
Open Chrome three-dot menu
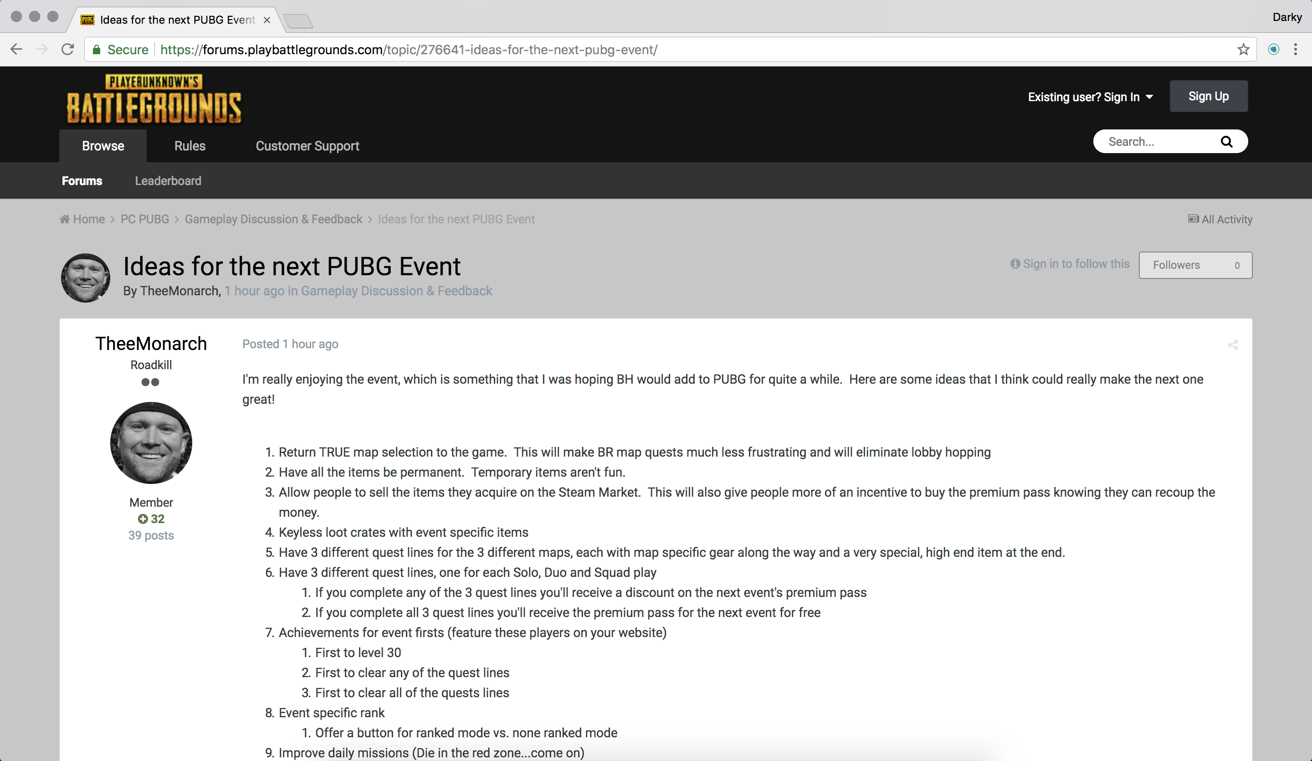pyautogui.click(x=1295, y=50)
